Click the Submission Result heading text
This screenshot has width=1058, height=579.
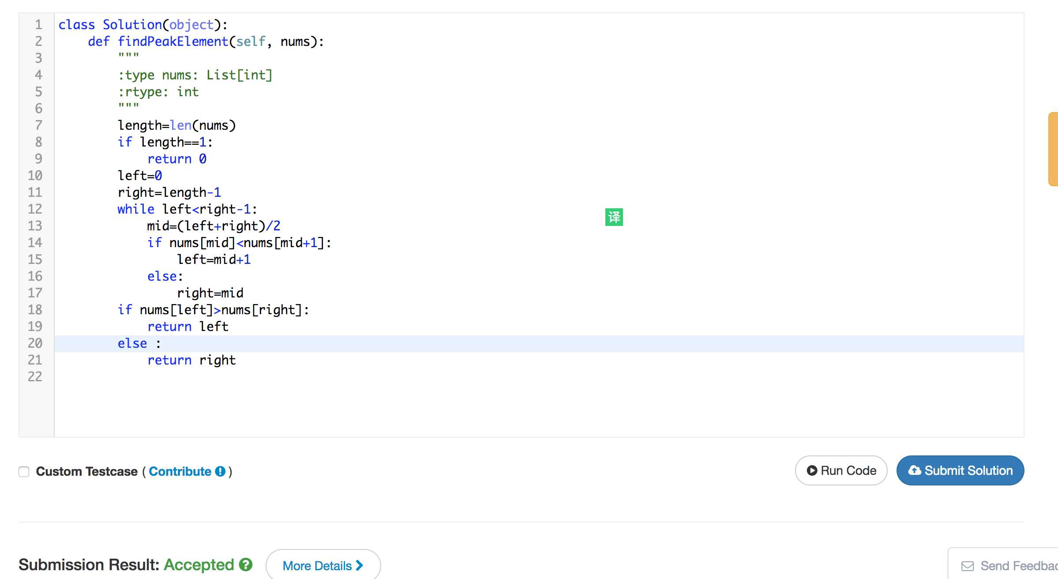(x=89, y=564)
